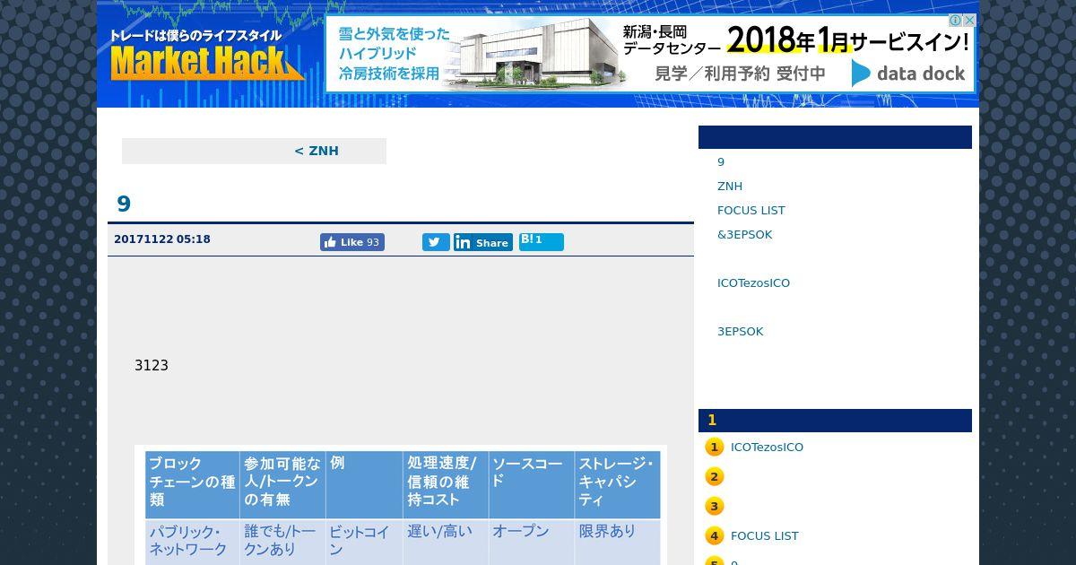Click the rank 2 badge
The width and height of the screenshot is (1076, 565).
pos(714,477)
